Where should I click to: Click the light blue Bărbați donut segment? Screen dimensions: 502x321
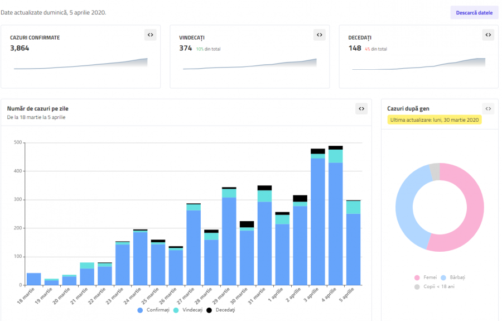(x=406, y=207)
